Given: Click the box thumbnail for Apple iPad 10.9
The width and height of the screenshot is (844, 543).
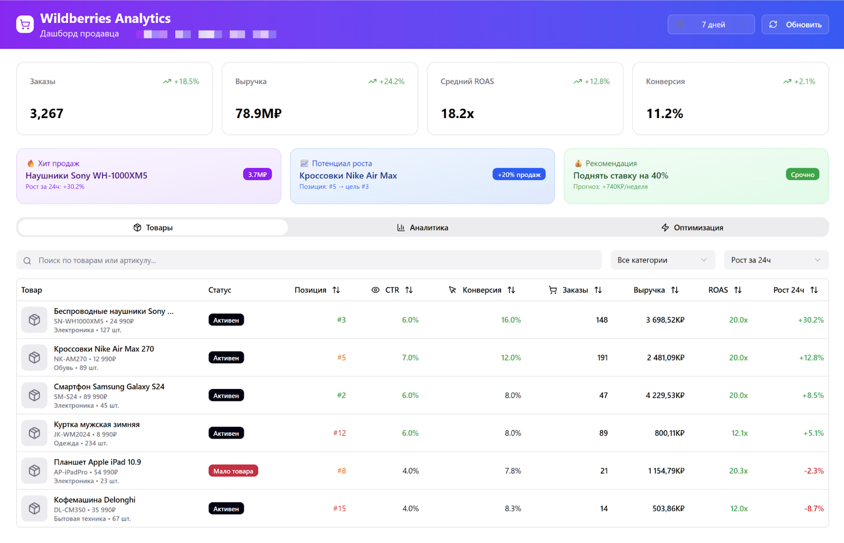Looking at the screenshot, I should coord(34,471).
